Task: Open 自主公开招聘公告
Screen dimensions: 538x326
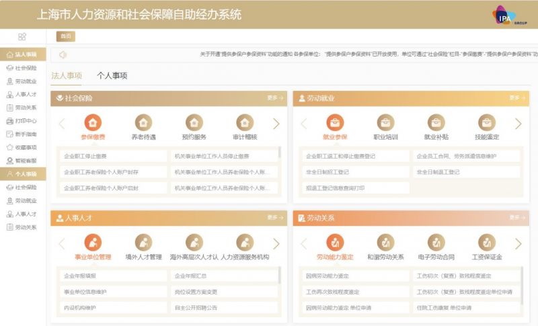Action: coord(224,308)
